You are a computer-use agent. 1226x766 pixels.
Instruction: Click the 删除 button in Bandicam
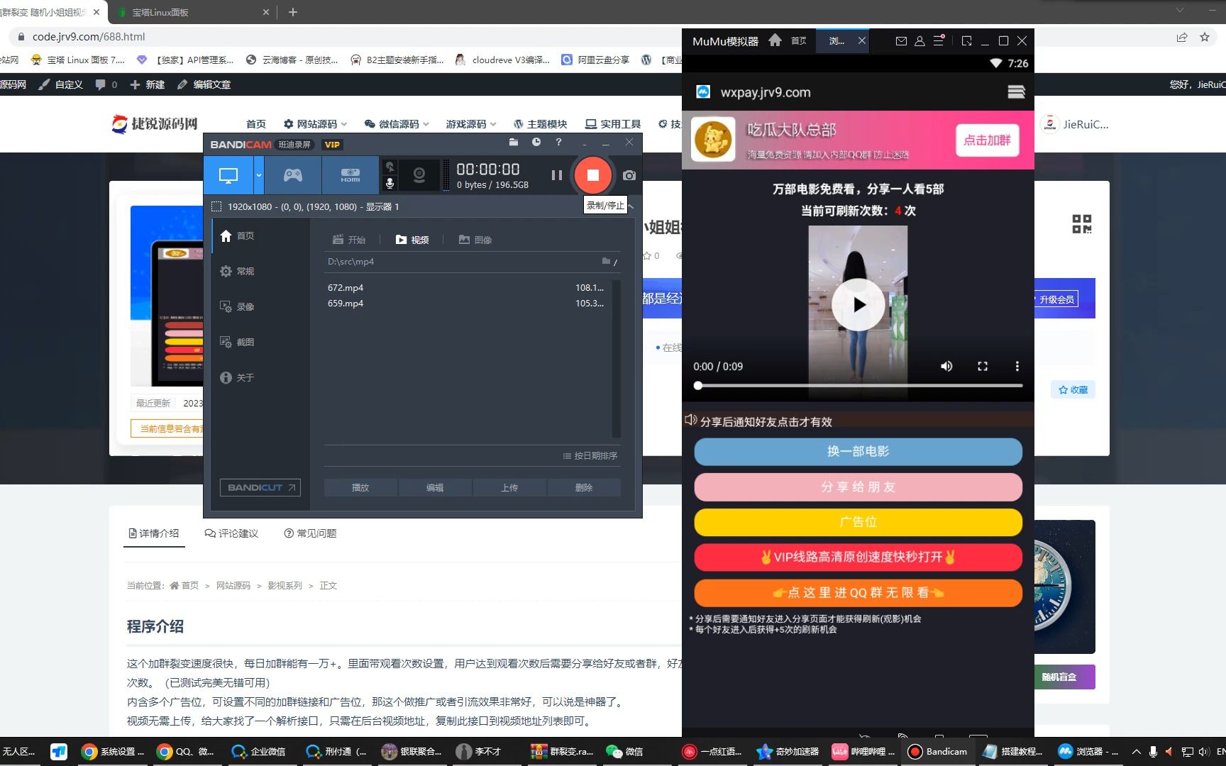(x=584, y=488)
